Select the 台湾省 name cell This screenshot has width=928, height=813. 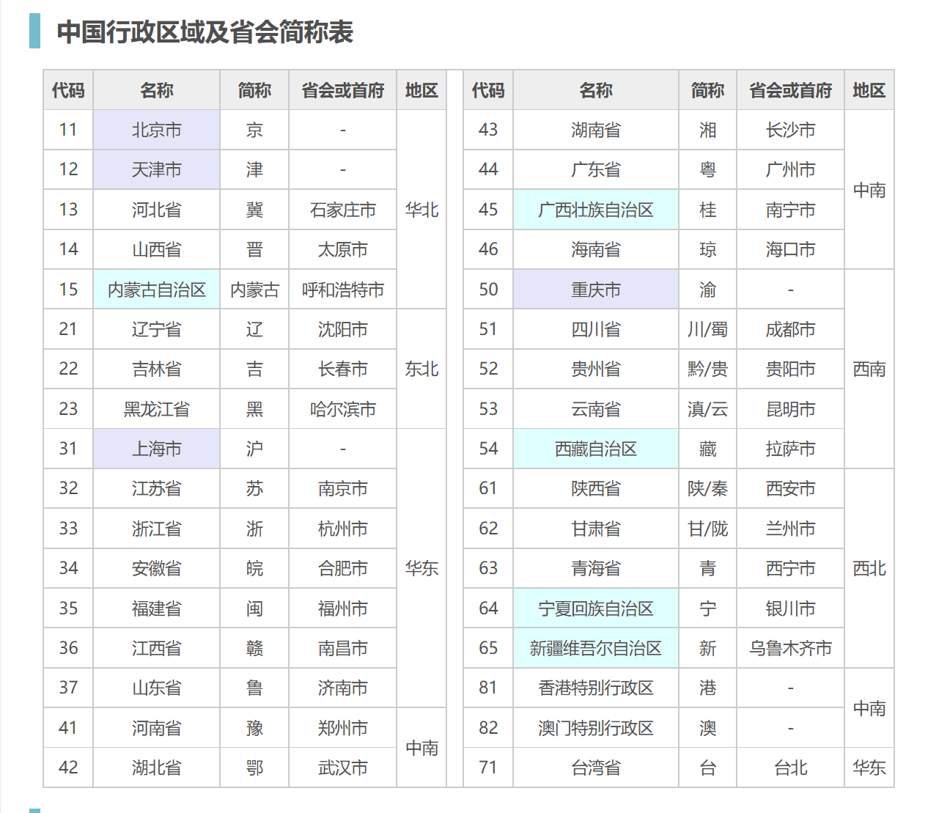(595, 768)
